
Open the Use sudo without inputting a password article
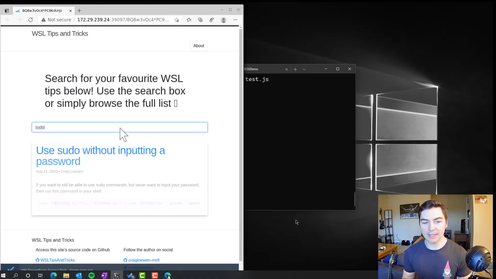pyautogui.click(x=100, y=156)
